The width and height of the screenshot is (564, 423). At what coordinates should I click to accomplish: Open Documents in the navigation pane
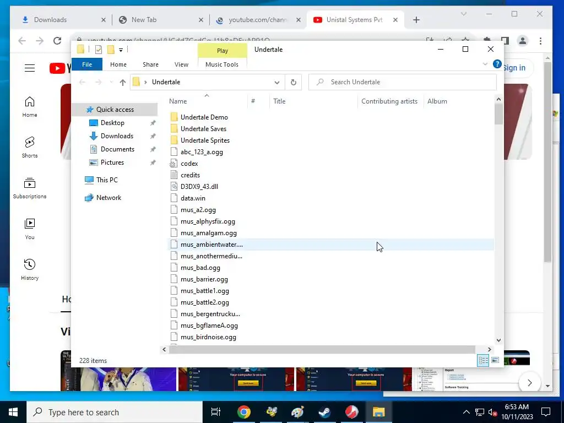click(117, 149)
